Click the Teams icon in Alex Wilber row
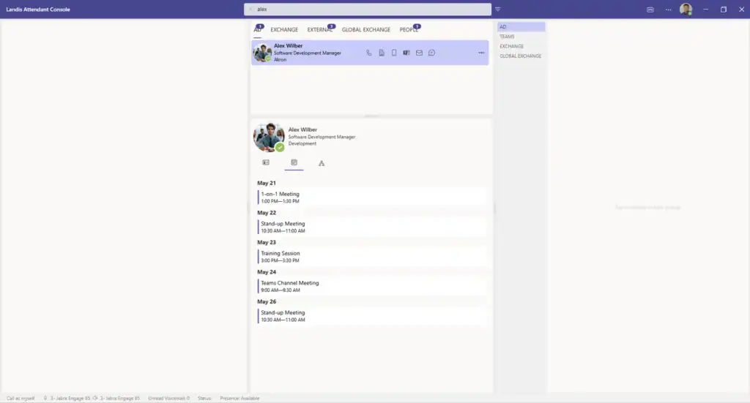The height and width of the screenshot is (403, 750). (406, 53)
